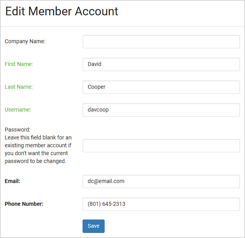Click the divider line below the heading
The height and width of the screenshot is (238, 245).
(123, 27)
